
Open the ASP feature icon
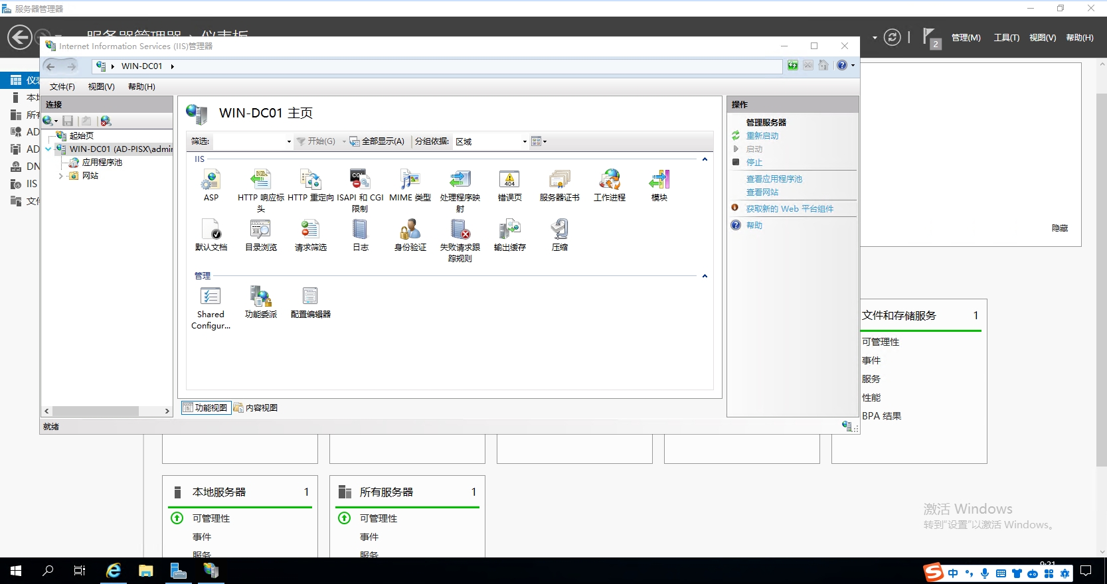tap(211, 180)
